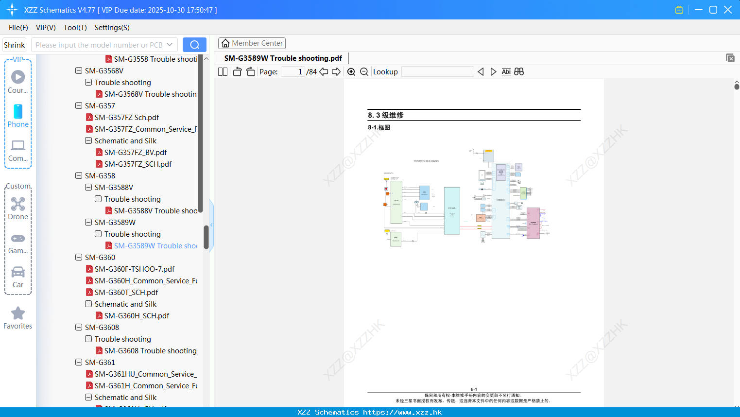The image size is (740, 417).
Task: Go to previous page arrow
Action: pyautogui.click(x=324, y=72)
